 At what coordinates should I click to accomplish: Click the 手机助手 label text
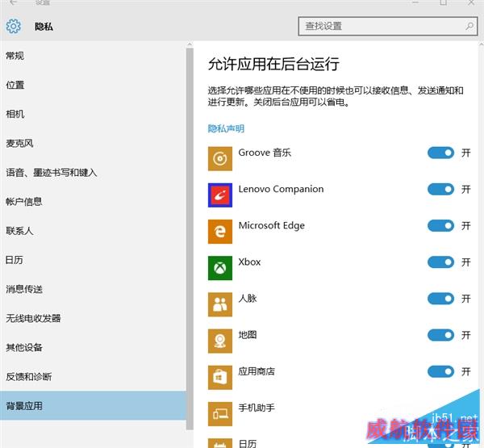click(257, 408)
